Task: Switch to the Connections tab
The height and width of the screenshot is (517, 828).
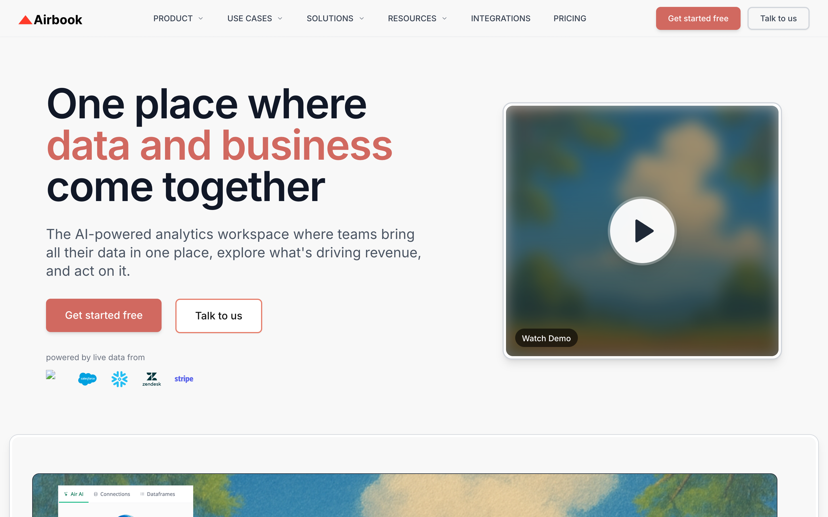Action: click(112, 494)
